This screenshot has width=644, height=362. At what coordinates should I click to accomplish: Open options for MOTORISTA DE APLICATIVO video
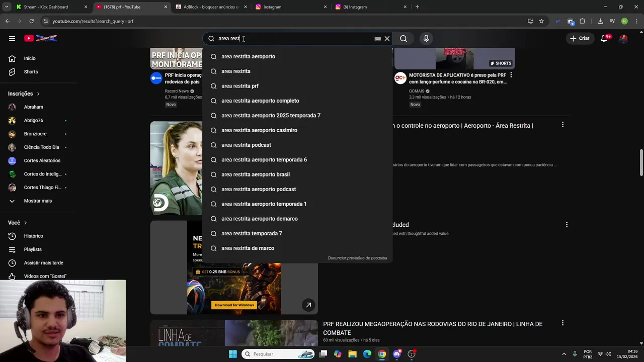click(511, 75)
